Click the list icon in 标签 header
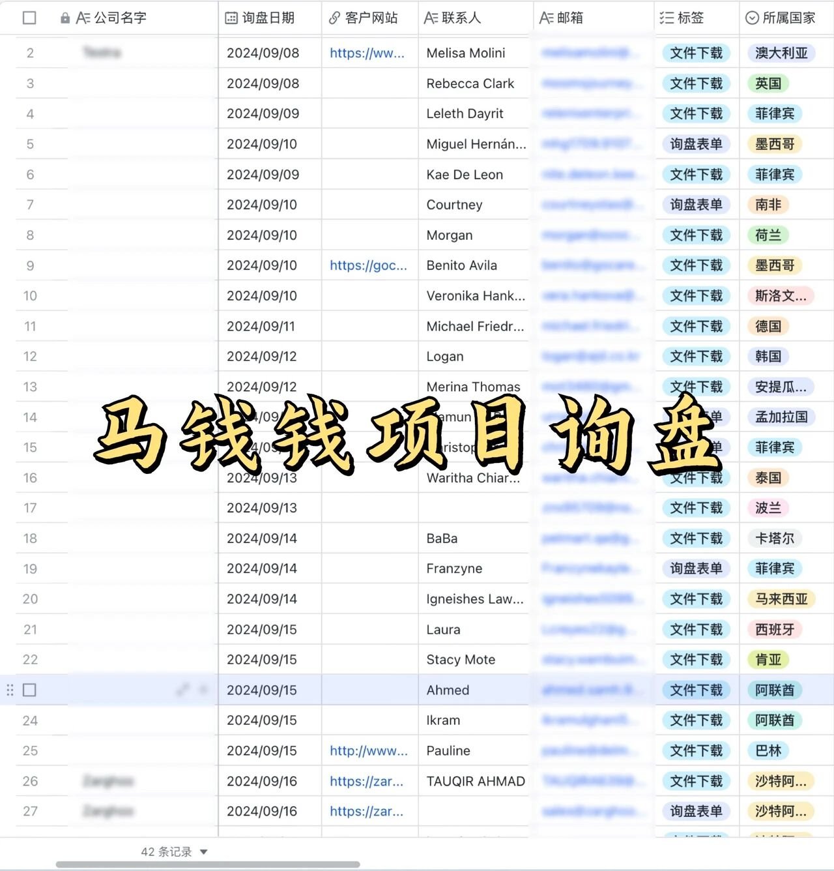Viewport: 834px width, 871px height. click(x=666, y=18)
